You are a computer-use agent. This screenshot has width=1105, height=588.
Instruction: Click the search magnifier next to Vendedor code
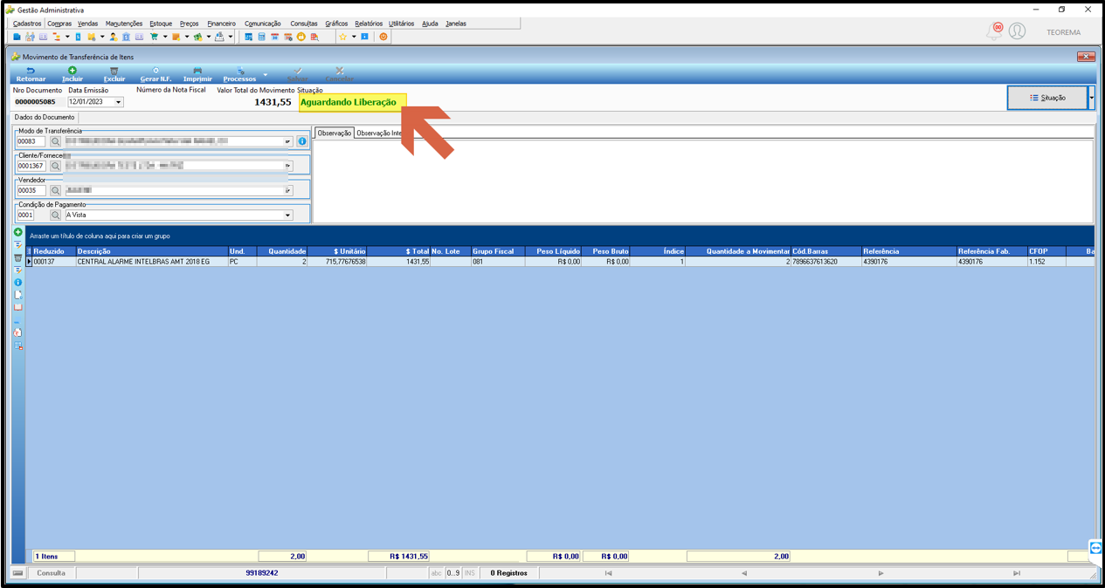[x=55, y=190]
